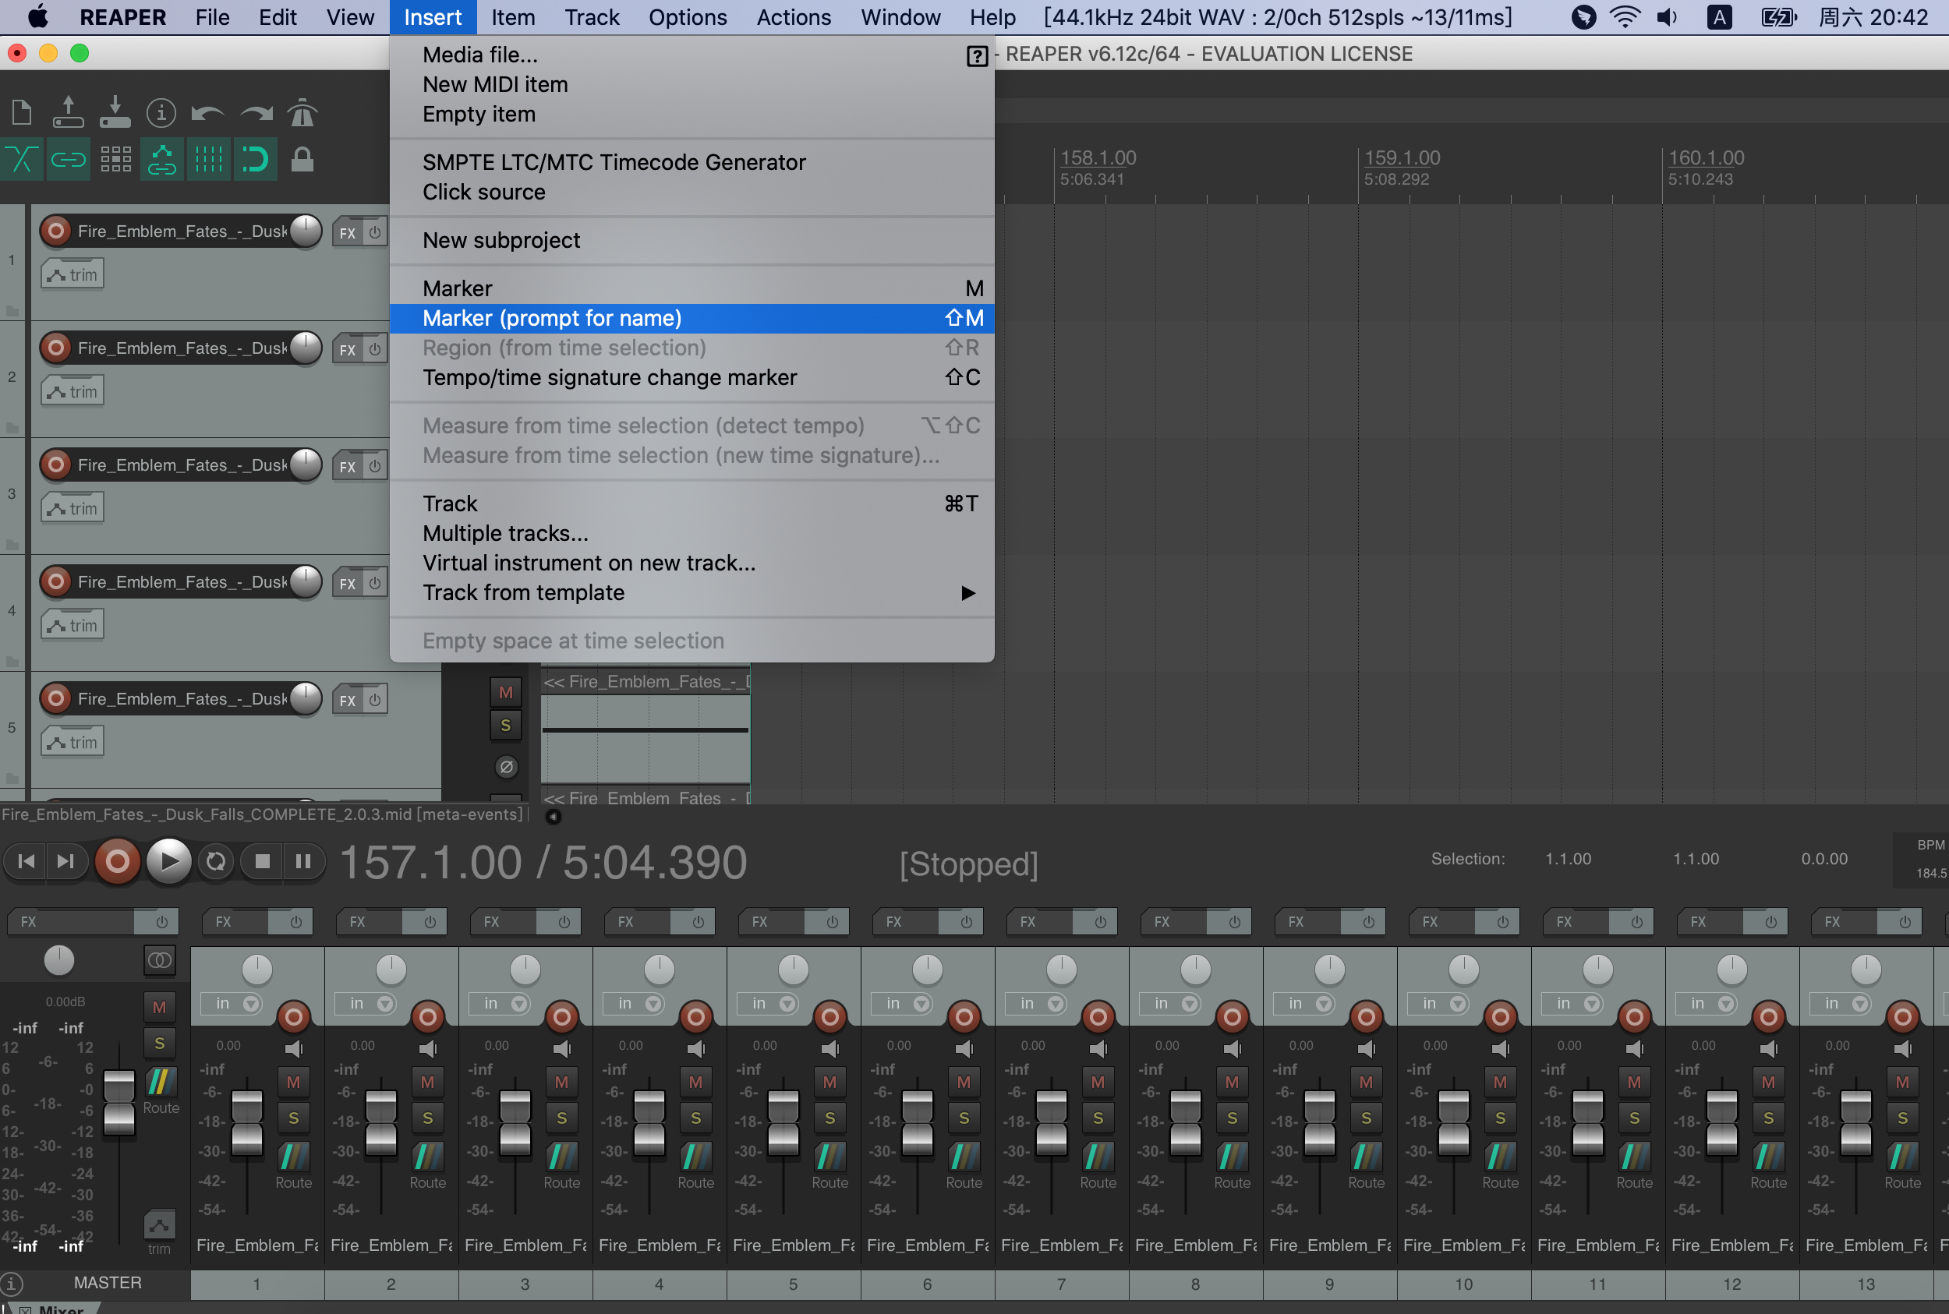This screenshot has width=1949, height=1314.
Task: Toggle record monitoring on mixer channel 5
Action: pyautogui.click(x=830, y=1049)
